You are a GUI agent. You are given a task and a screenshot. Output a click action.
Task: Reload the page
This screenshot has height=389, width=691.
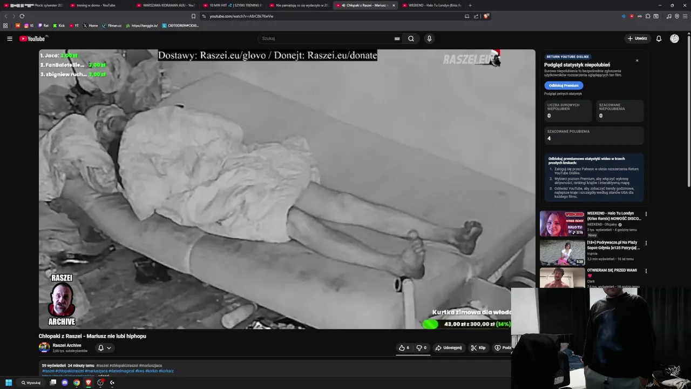(x=22, y=16)
